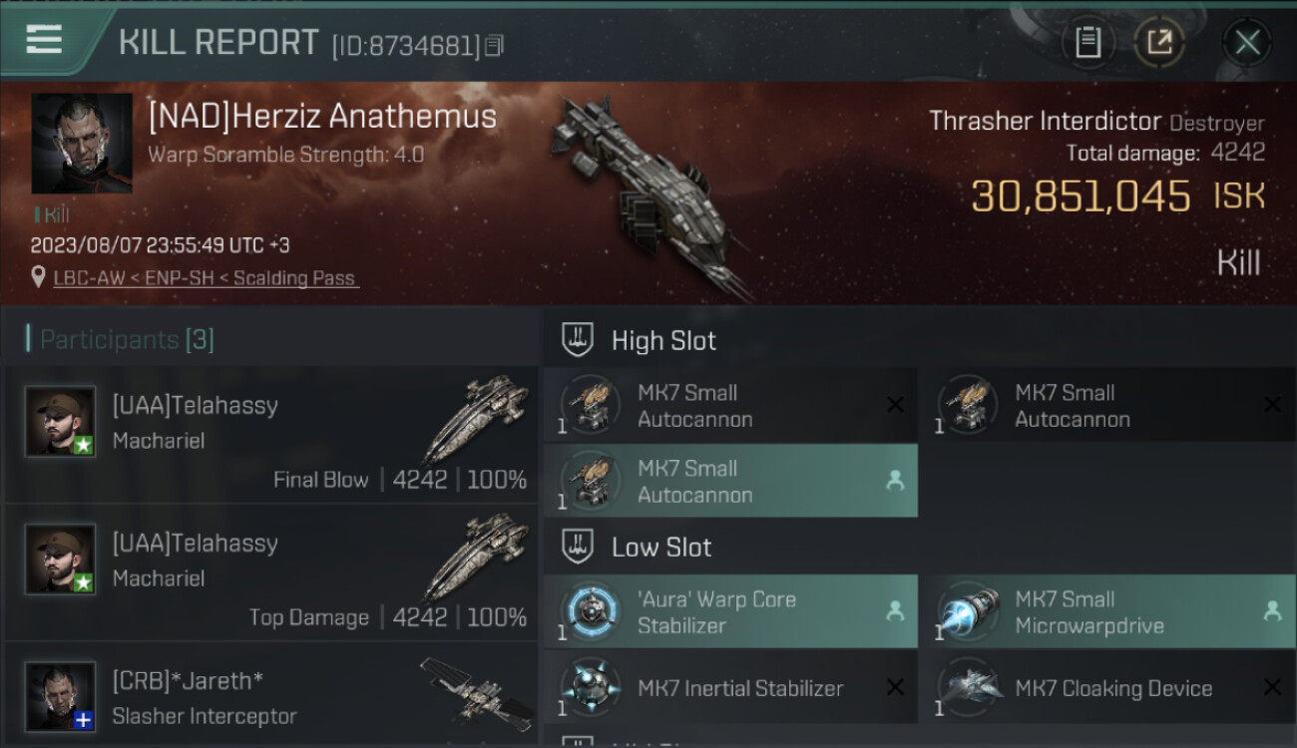Screen dimensions: 1297x748
Task: View Herziz Anathemus pilot portrait
Action: tap(82, 144)
